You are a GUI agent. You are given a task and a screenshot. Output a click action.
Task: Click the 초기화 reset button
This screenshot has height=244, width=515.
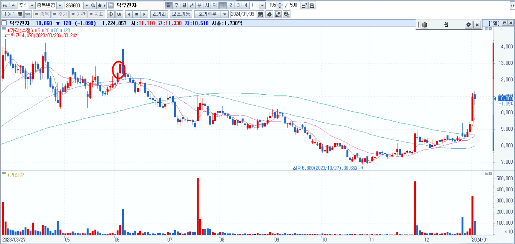click(x=159, y=14)
